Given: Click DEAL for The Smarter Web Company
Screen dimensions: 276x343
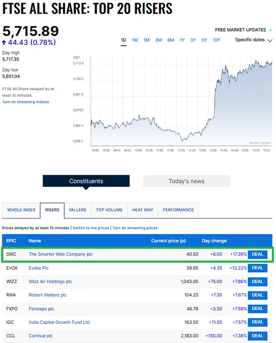Looking at the screenshot, I should tap(257, 254).
